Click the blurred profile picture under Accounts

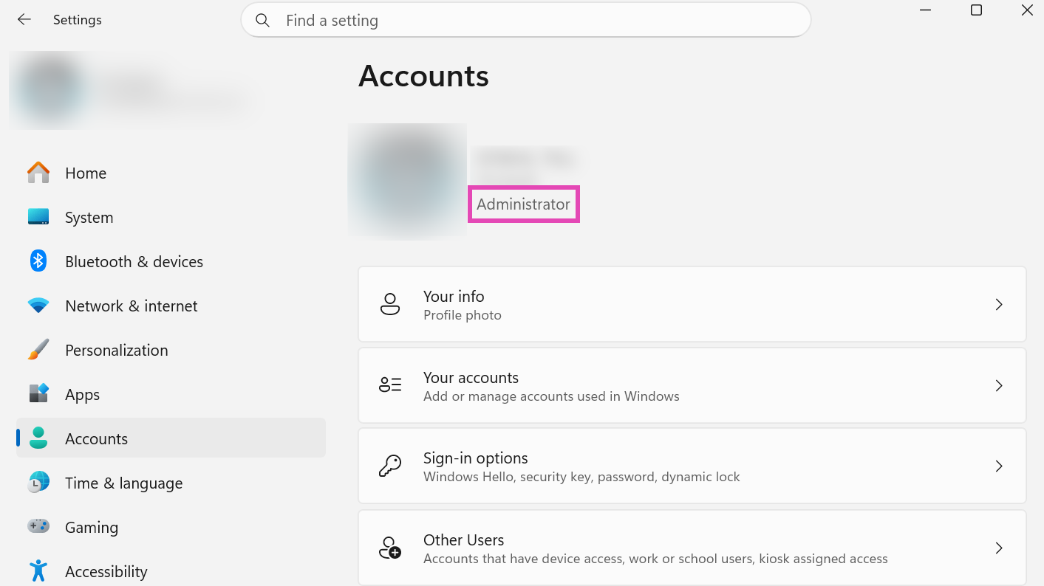pos(407,181)
